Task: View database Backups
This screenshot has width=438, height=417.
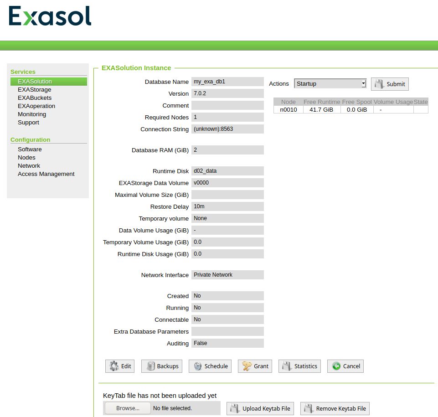Action: click(x=162, y=366)
